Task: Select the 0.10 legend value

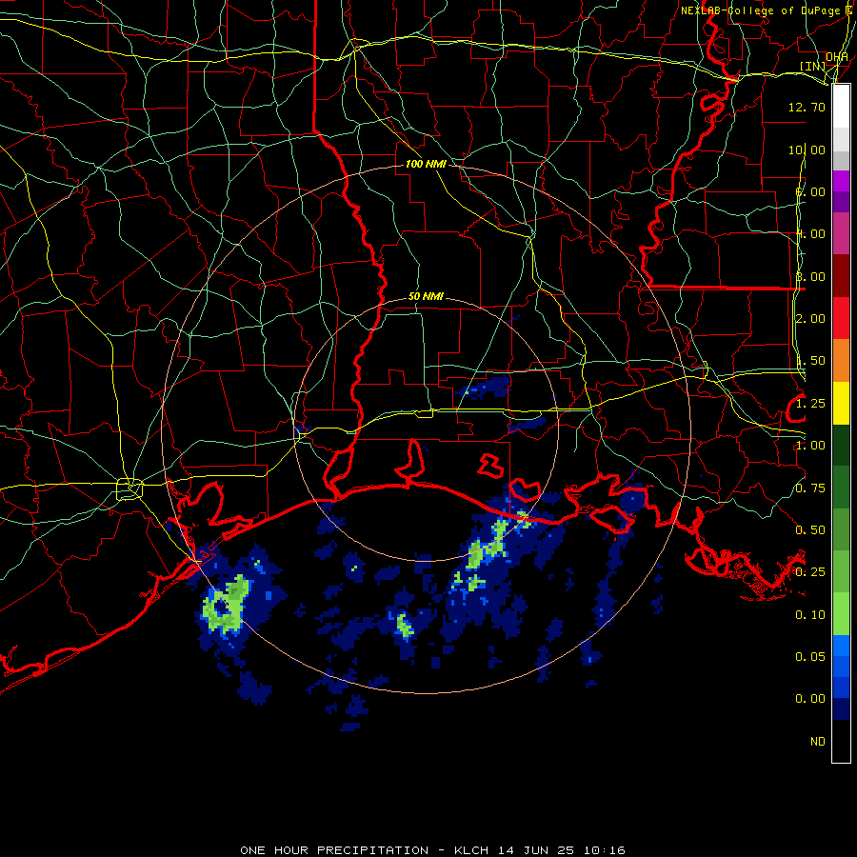Action: click(x=810, y=615)
